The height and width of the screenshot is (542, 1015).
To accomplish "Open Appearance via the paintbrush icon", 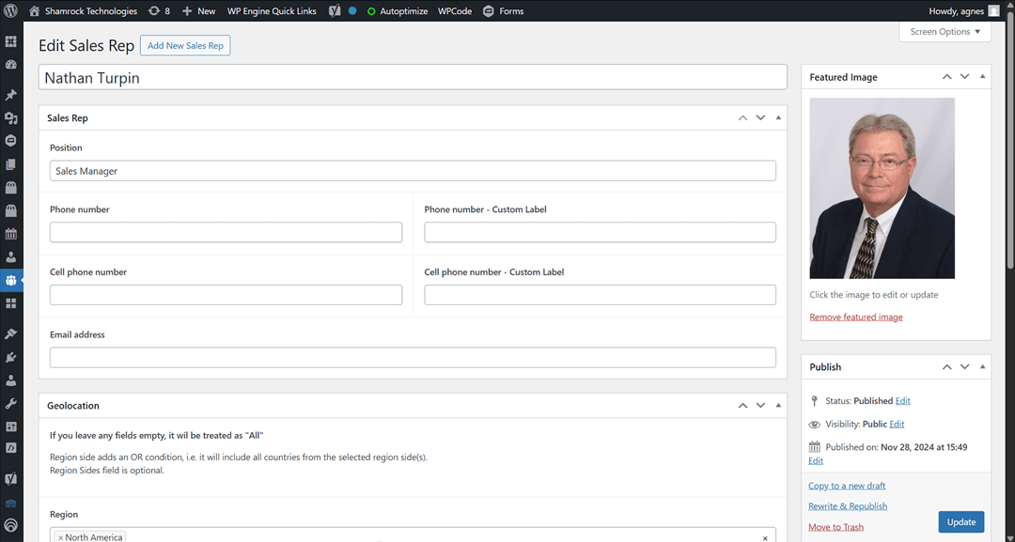I will (12, 333).
